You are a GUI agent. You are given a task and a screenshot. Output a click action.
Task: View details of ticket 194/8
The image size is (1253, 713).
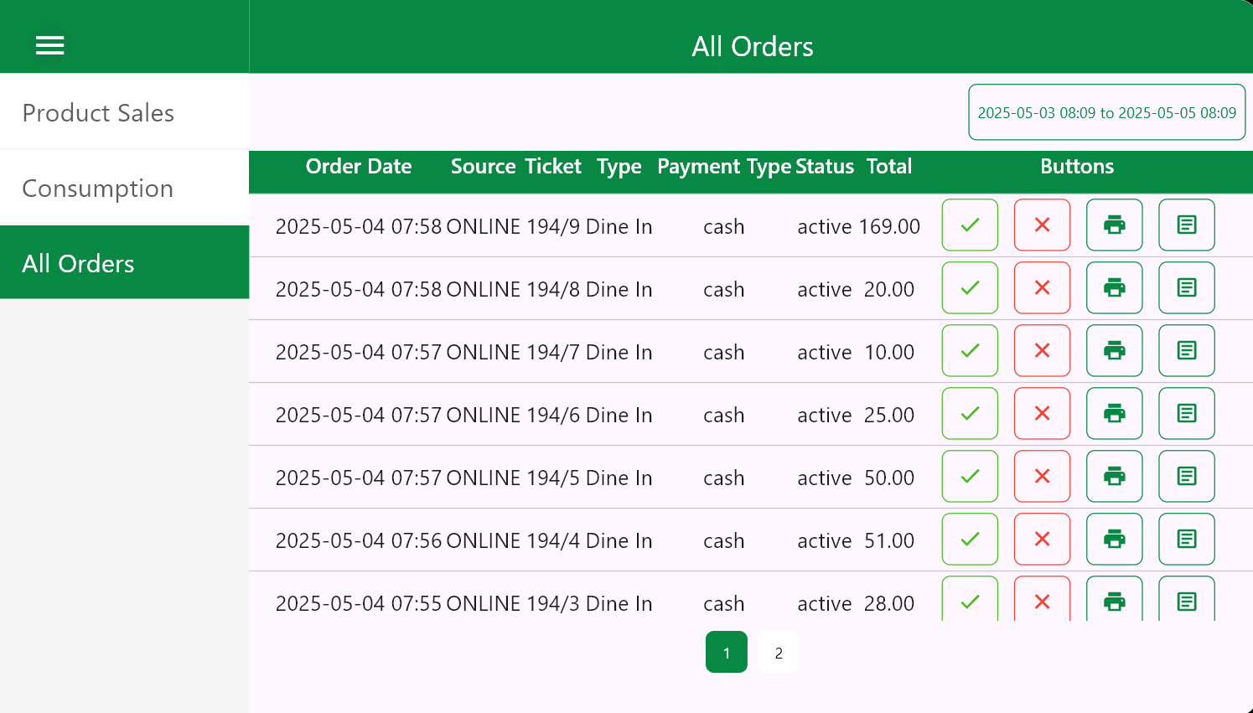(x=1187, y=287)
